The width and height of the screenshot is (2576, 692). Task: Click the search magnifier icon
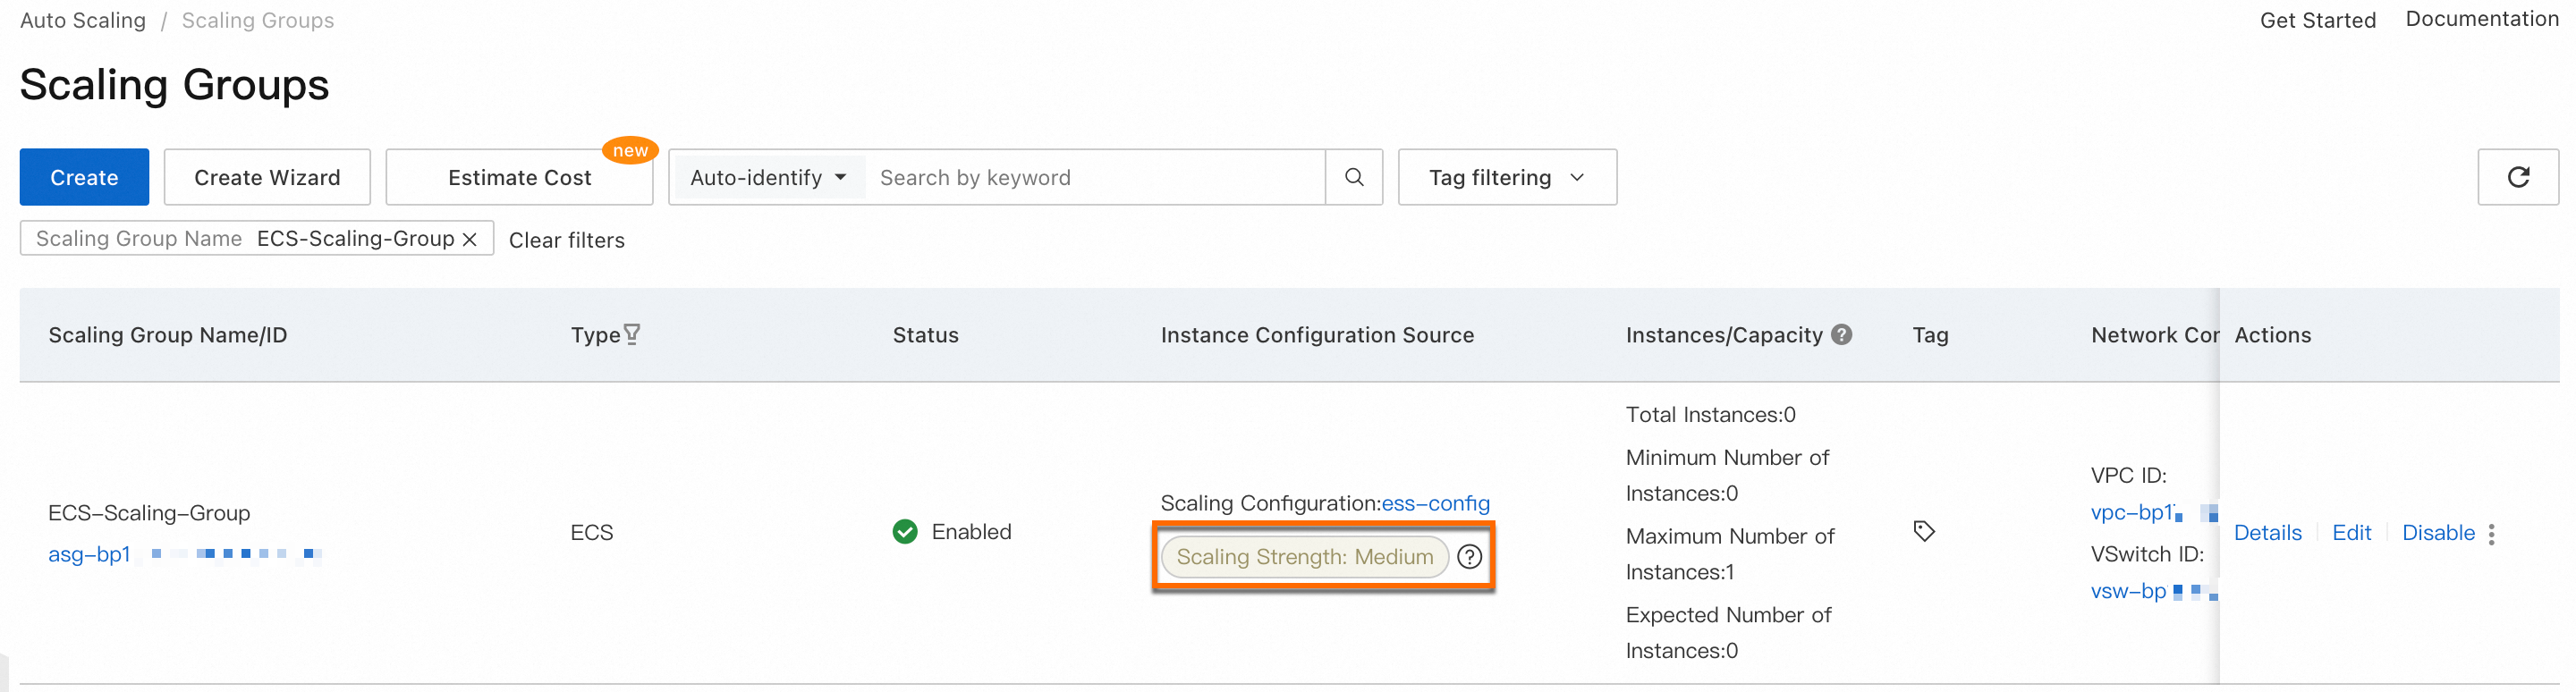[x=1354, y=177]
